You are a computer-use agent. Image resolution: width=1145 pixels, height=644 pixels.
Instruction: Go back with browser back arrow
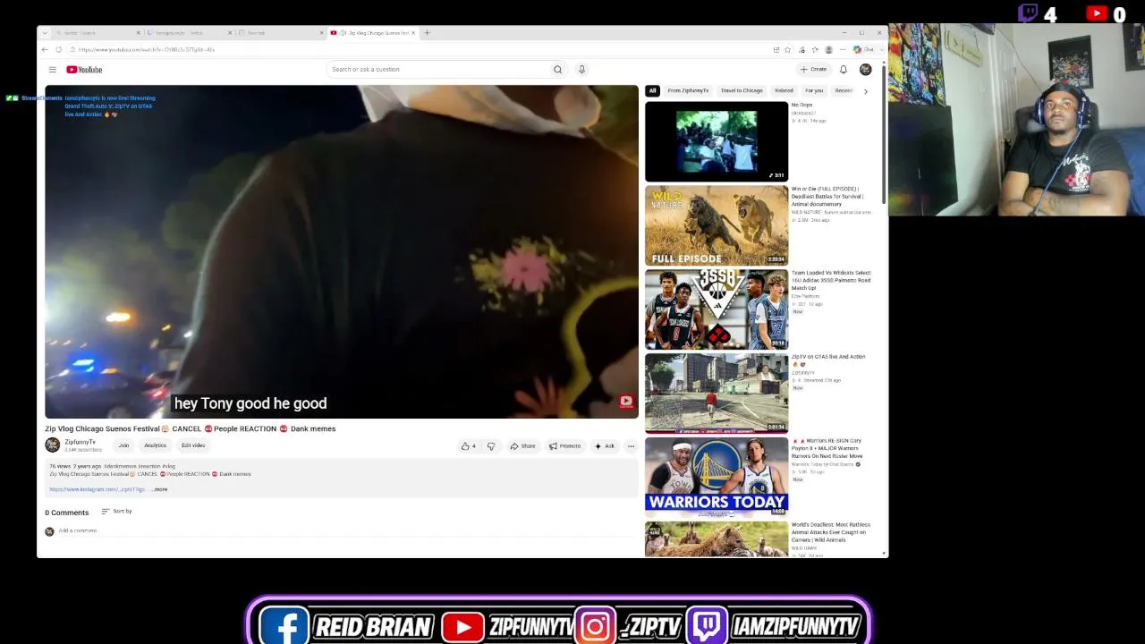(45, 50)
